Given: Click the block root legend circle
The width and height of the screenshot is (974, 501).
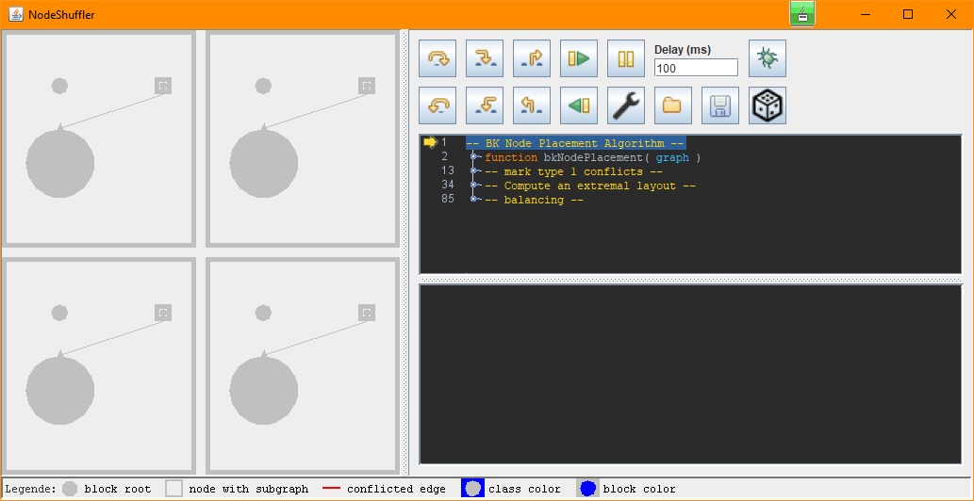Looking at the screenshot, I should [70, 489].
